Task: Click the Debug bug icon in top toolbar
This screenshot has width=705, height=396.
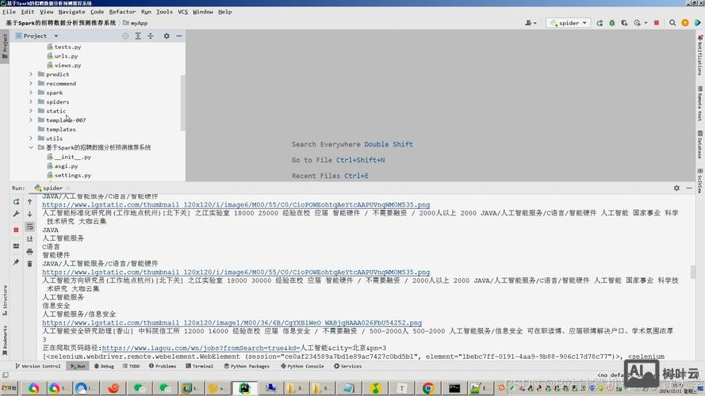Action: [x=612, y=23]
